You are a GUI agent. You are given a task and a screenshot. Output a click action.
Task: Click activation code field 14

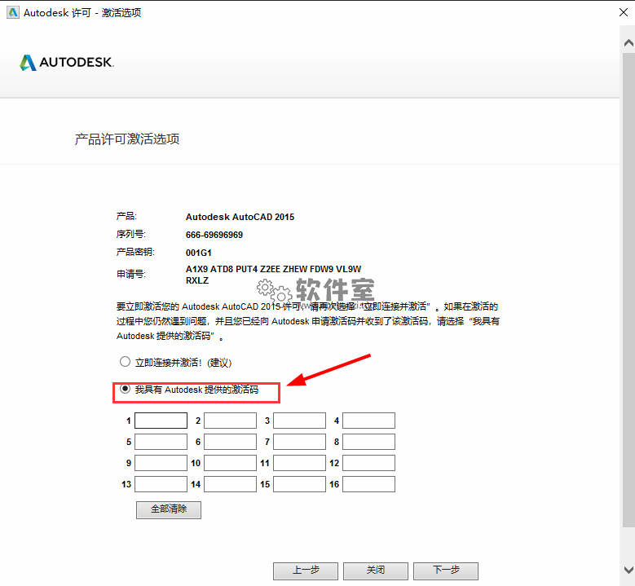pos(230,484)
